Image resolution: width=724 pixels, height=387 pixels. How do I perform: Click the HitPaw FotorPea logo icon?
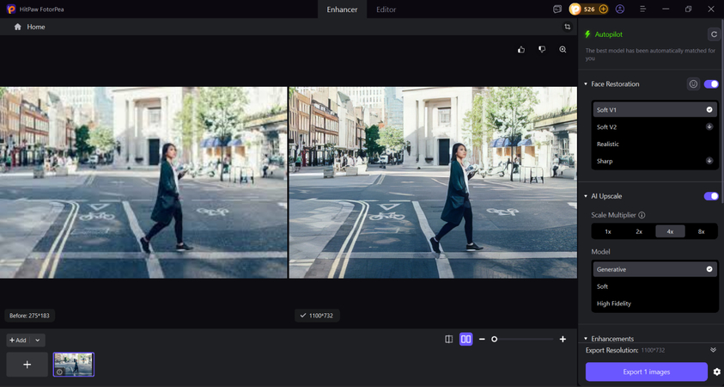(11, 9)
